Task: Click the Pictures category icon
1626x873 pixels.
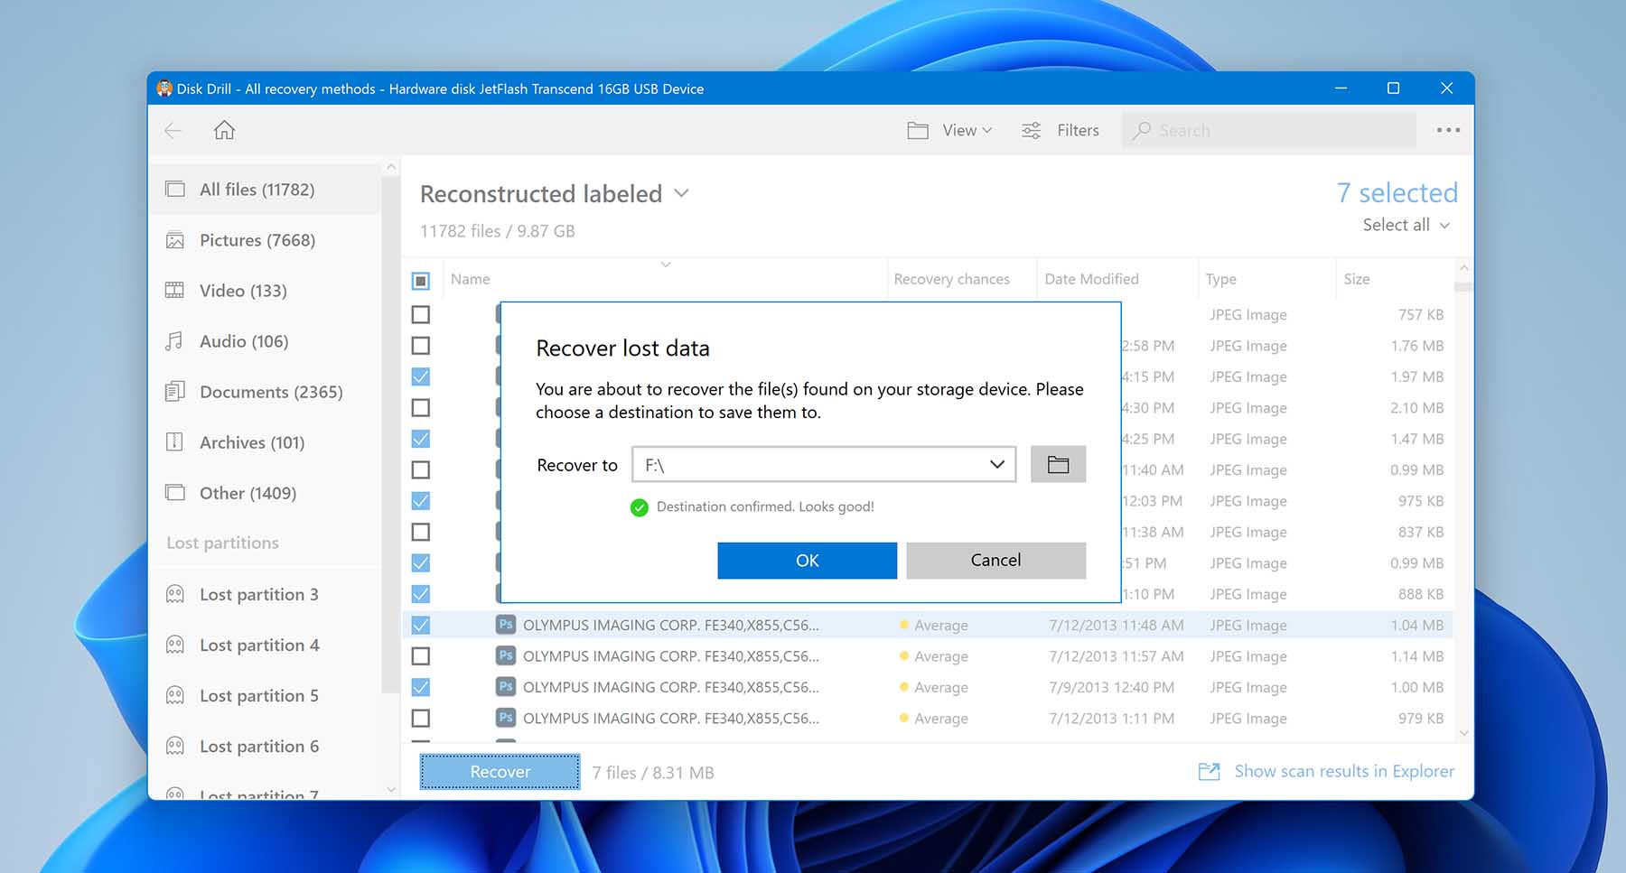Action: (175, 240)
